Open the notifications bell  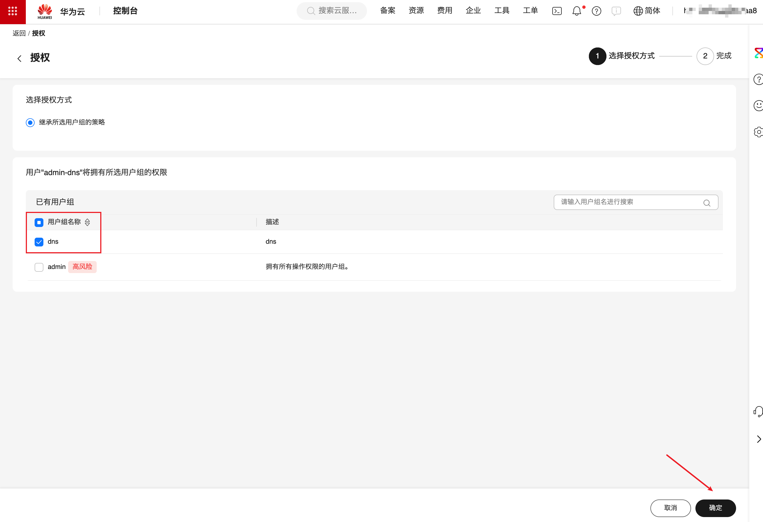pyautogui.click(x=577, y=11)
